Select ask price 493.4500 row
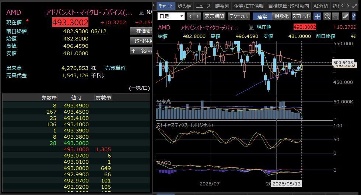The width and height of the screenshot is (361, 195). click(76, 112)
